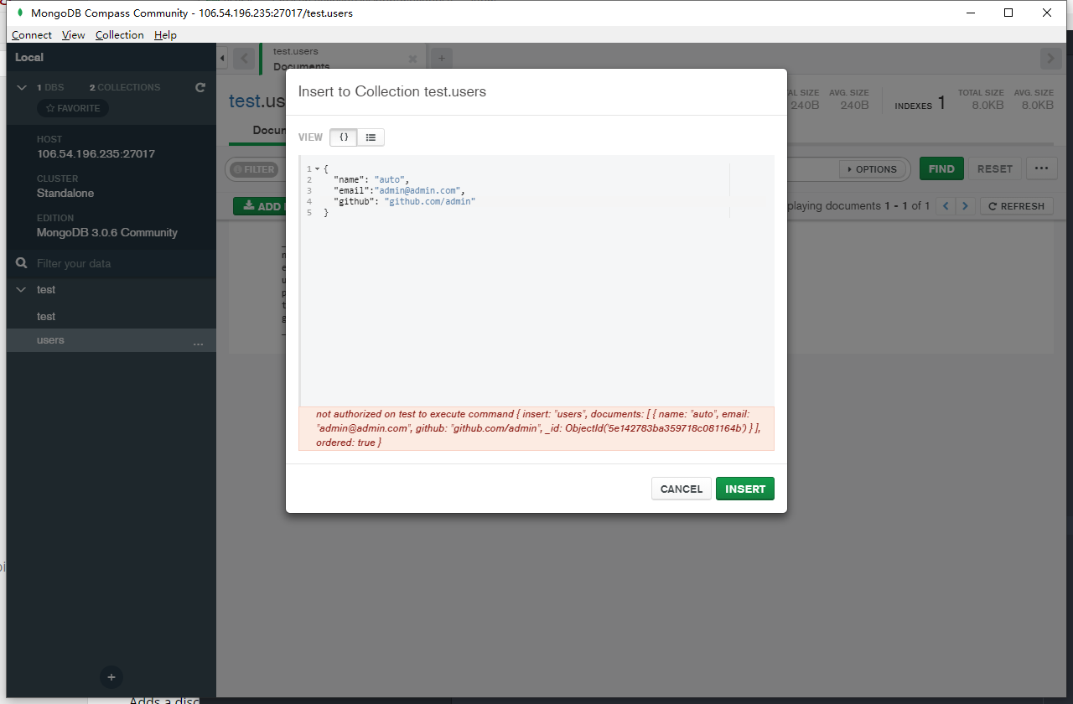Screen dimensions: 1073x704
Task: Collapse the 1 DBS section
Action: [x=21, y=86]
